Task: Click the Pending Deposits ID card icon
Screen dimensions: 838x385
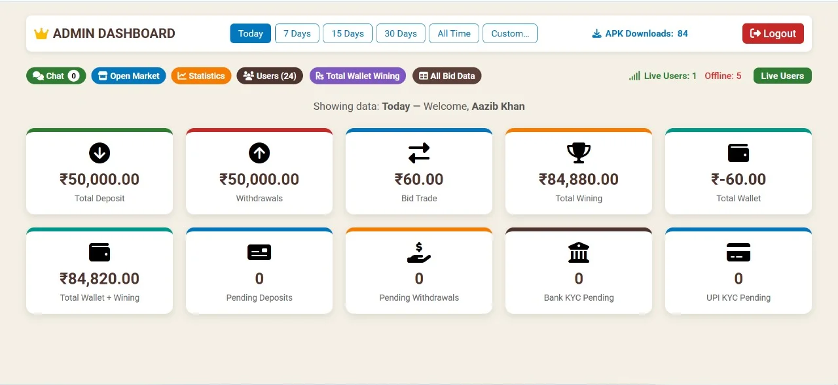Action: [x=259, y=252]
